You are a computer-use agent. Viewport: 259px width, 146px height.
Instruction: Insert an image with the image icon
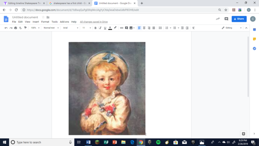(x=131, y=28)
